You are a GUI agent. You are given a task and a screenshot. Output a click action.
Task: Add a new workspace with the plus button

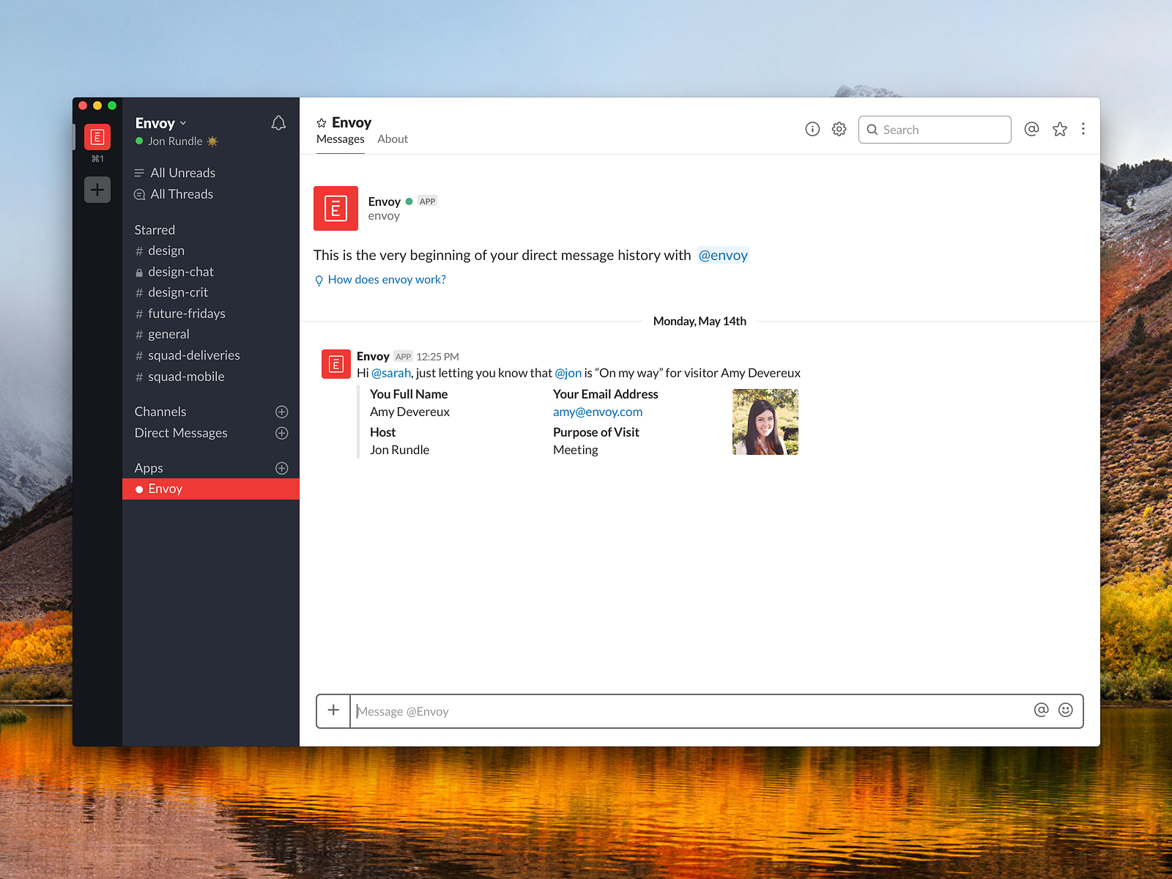tap(97, 190)
